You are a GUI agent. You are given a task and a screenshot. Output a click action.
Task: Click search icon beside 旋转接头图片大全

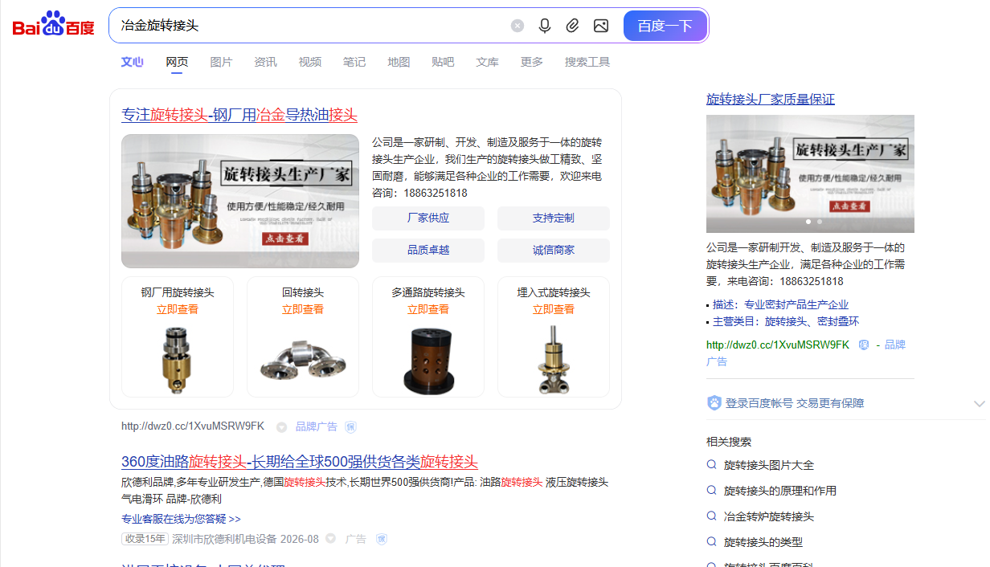pyautogui.click(x=711, y=464)
